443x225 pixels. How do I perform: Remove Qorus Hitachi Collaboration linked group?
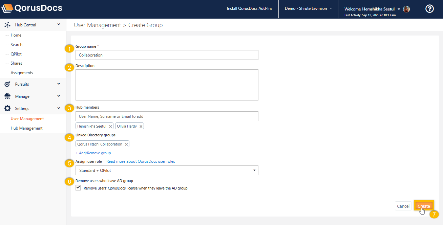click(126, 144)
